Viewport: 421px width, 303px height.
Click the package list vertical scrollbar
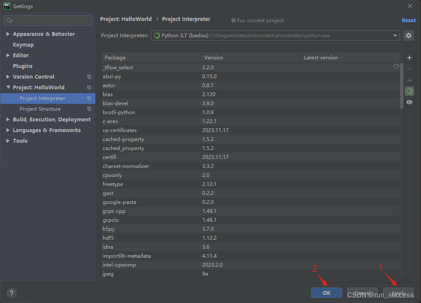tap(402, 86)
